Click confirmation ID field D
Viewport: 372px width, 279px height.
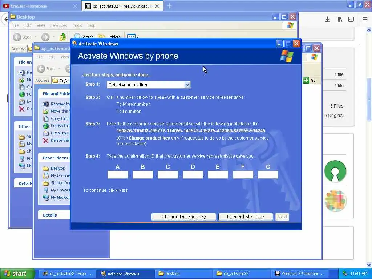click(x=193, y=175)
